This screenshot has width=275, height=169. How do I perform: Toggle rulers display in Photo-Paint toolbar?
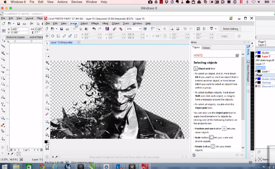tap(152, 29)
